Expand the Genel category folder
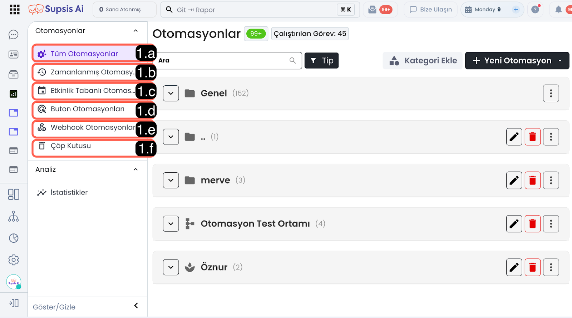The width and height of the screenshot is (572, 318). 171,94
